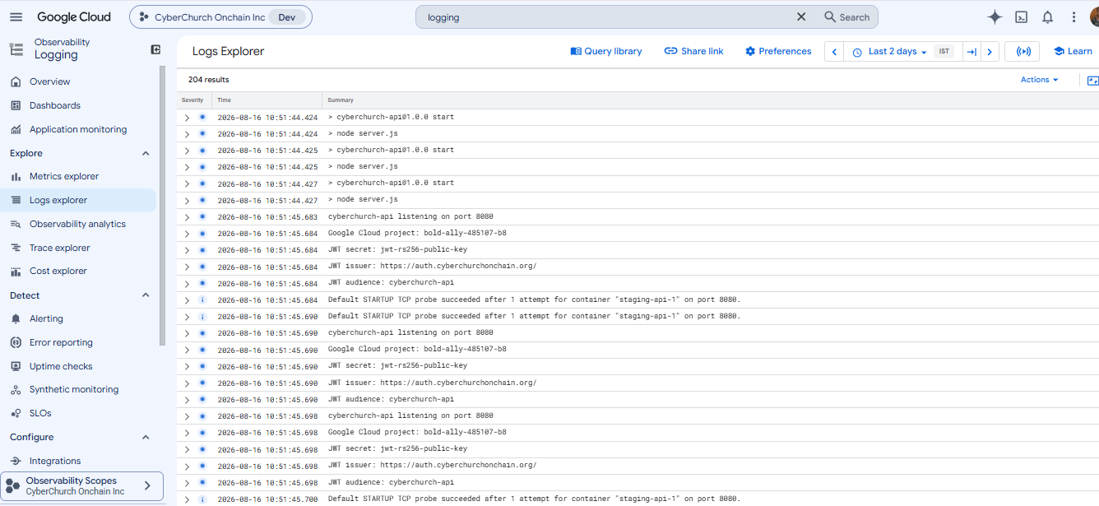
Task: Click the Error reporting icon
Action: click(15, 342)
